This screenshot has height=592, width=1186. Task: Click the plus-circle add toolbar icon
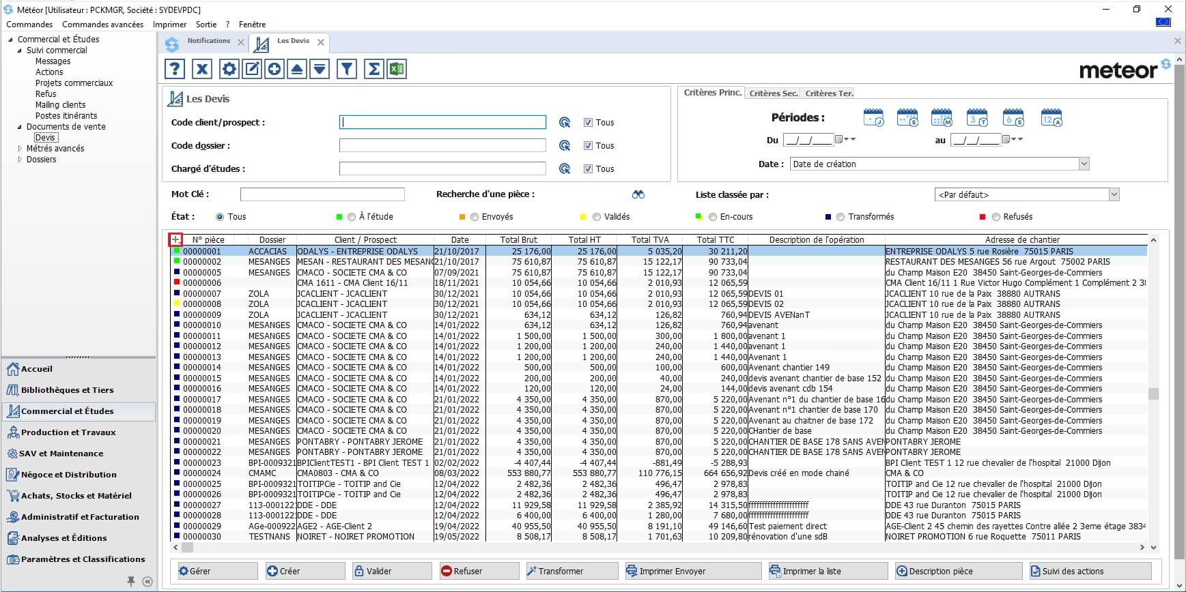coord(274,69)
